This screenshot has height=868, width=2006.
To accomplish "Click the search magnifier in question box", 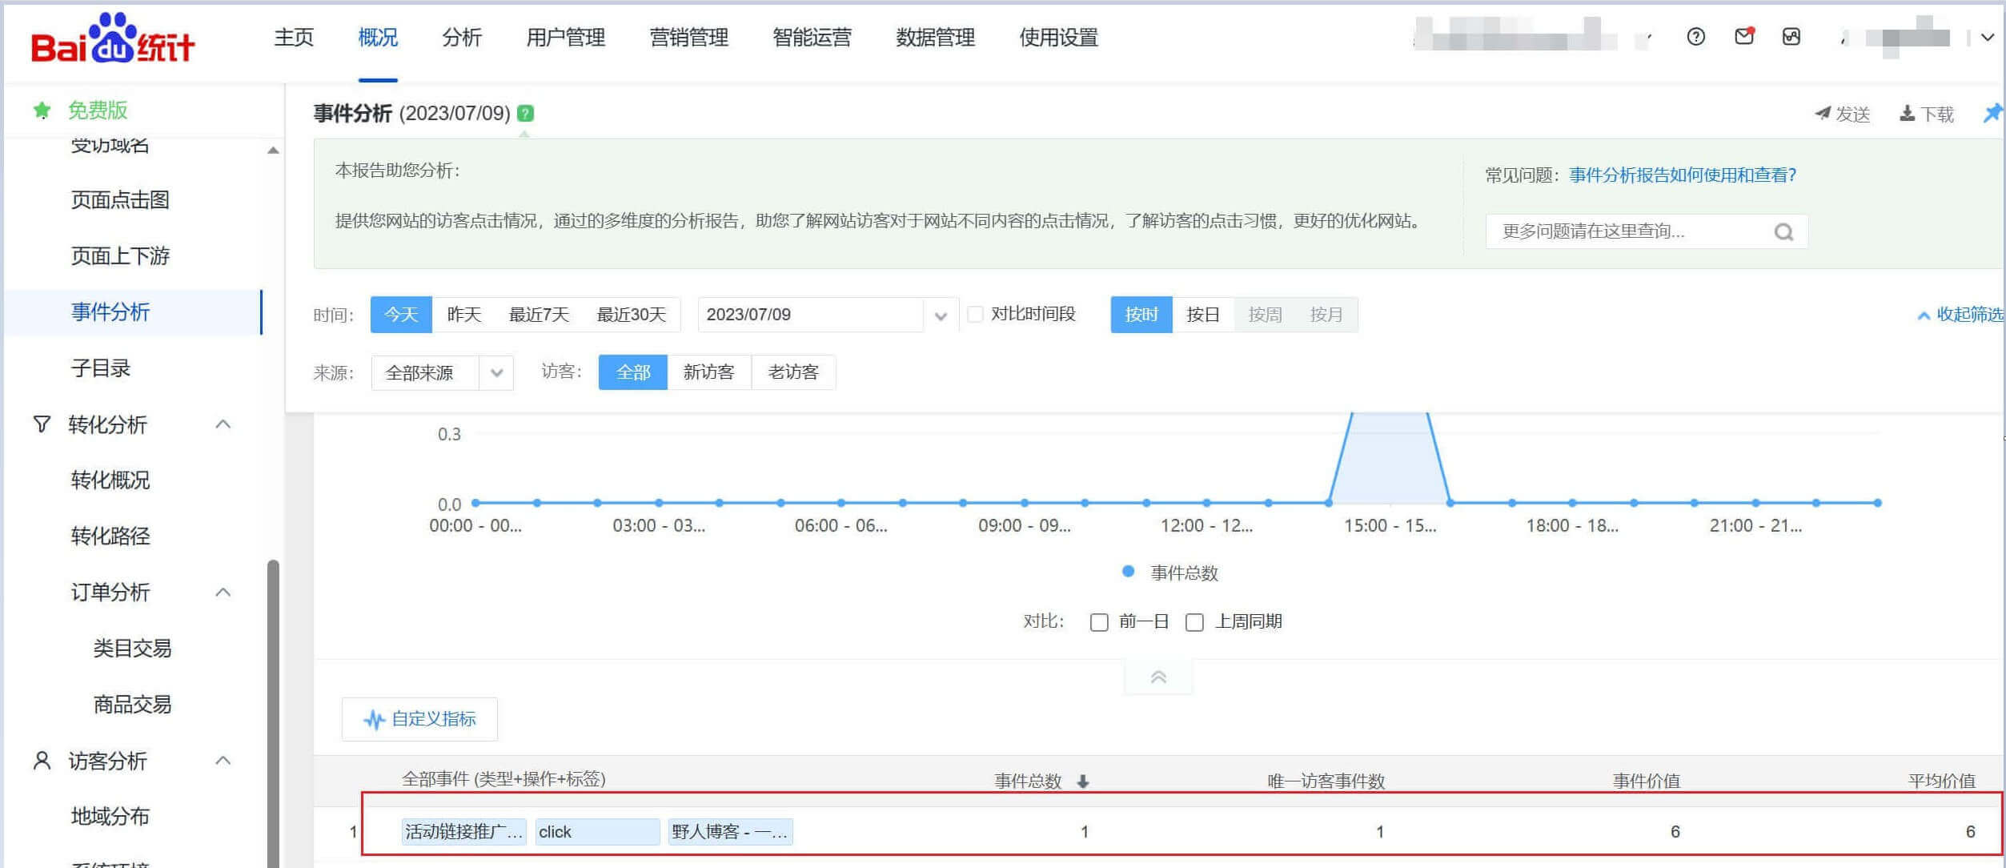I will coord(1783,232).
